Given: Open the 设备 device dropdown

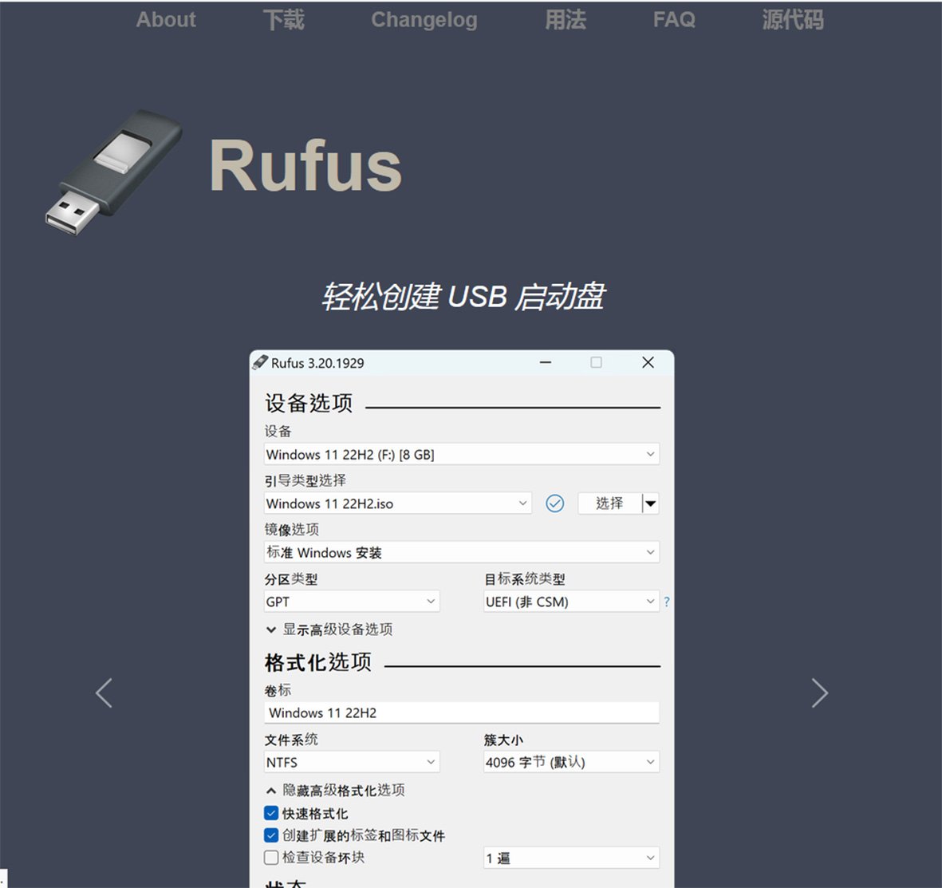Looking at the screenshot, I should tap(461, 454).
